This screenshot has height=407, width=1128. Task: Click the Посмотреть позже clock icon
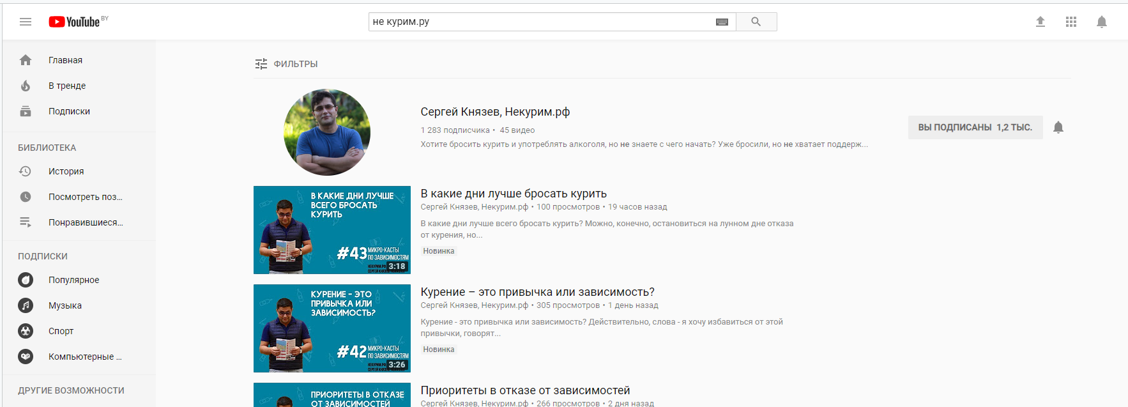pos(26,197)
